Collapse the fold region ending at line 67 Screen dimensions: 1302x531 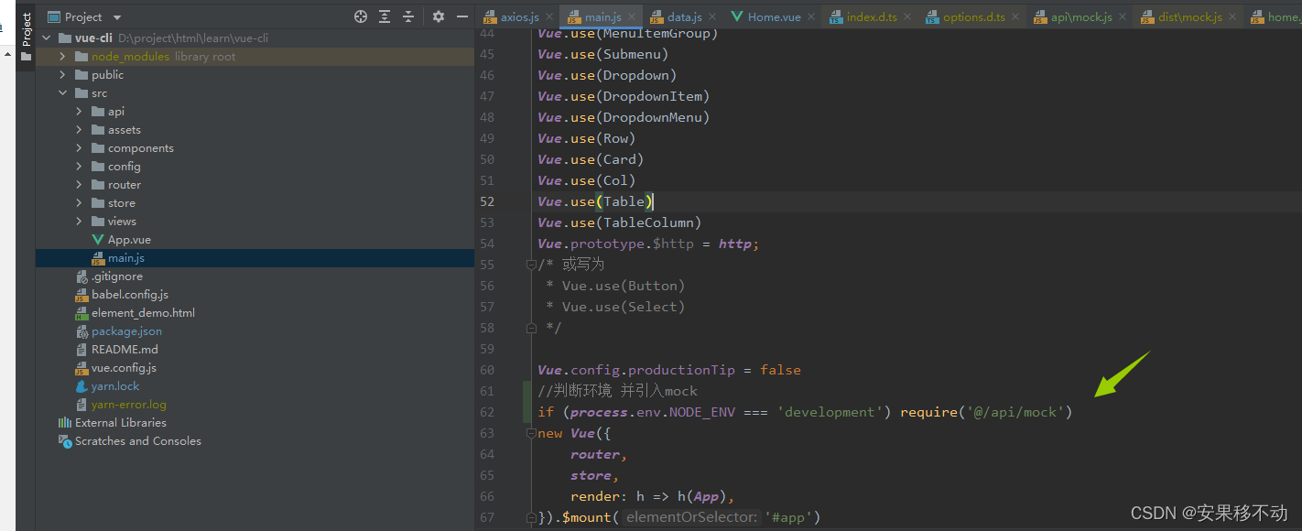(531, 517)
